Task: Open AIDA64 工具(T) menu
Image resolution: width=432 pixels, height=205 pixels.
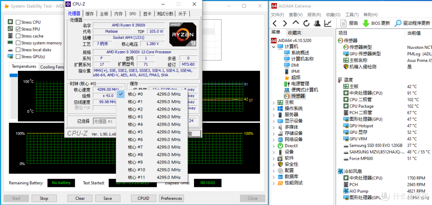Action: 352,15
